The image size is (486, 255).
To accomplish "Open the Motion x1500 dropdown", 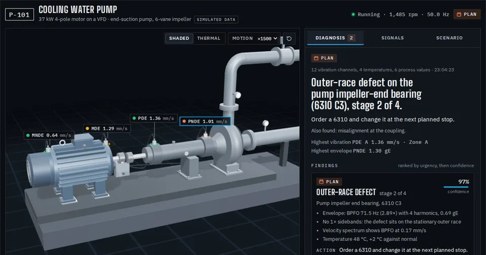I will 254,38.
